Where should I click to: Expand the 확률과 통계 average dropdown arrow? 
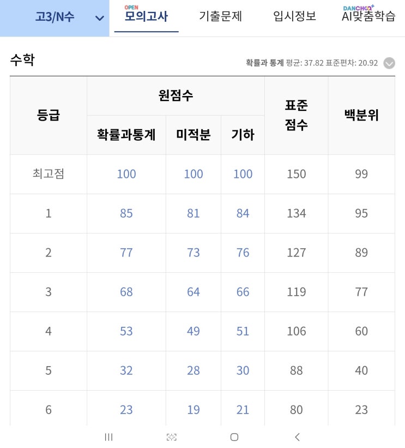(389, 63)
